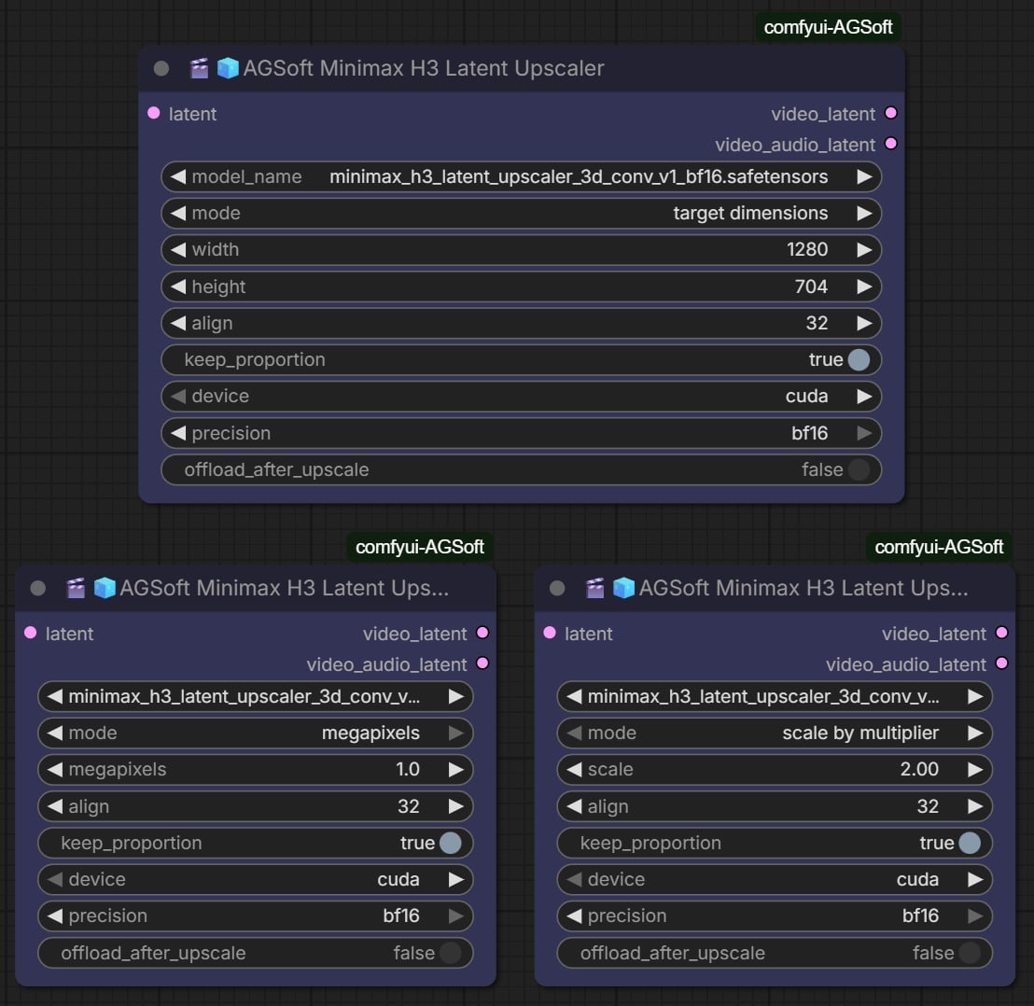Click the comfyui-AGSoft badge above the target dimensions node
1034x1006 pixels.
[829, 27]
